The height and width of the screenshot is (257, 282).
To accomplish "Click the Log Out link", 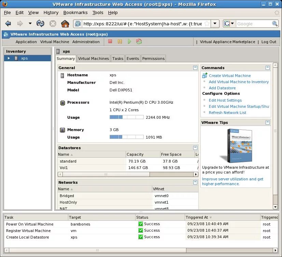I will [x=269, y=42].
